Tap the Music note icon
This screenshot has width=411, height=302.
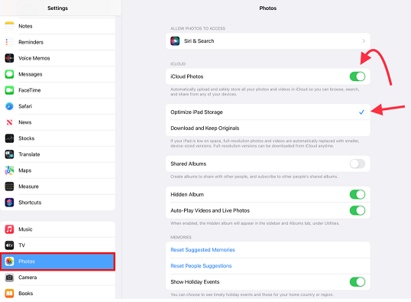pos(9,229)
